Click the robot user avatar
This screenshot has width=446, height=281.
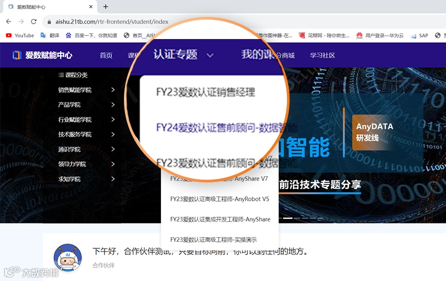[68, 258]
